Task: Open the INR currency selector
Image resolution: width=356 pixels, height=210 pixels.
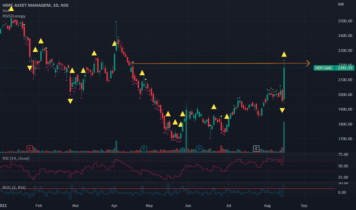Action: pos(341,4)
